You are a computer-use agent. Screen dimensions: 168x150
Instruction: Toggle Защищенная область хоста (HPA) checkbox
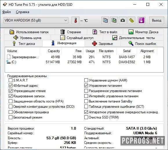pos(10,101)
